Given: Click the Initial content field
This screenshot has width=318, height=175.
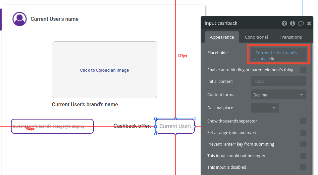Looking at the screenshot, I should pyautogui.click(x=279, y=81).
